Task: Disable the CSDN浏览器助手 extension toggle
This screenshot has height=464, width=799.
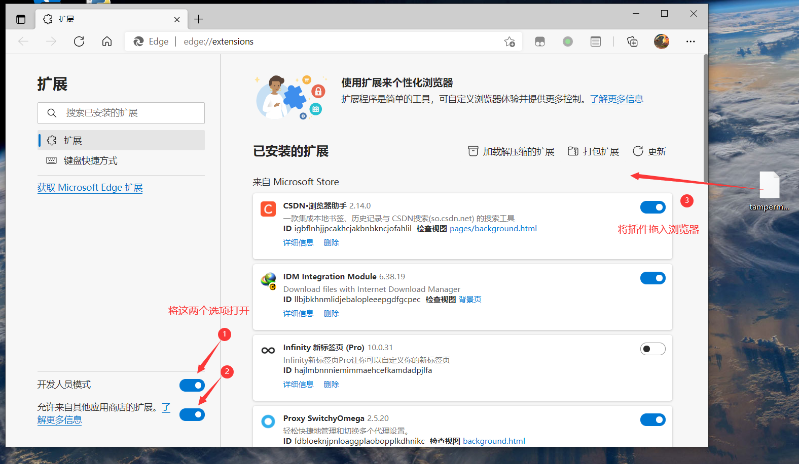Action: 653,207
